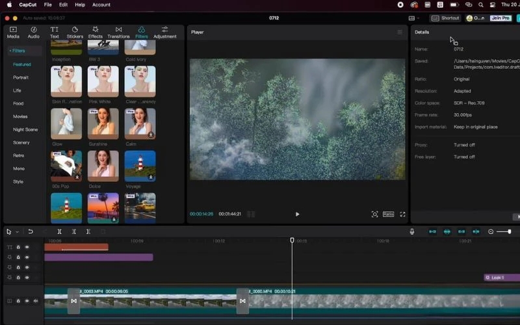
Task: Download the Voyage filter
Action: coord(151,177)
